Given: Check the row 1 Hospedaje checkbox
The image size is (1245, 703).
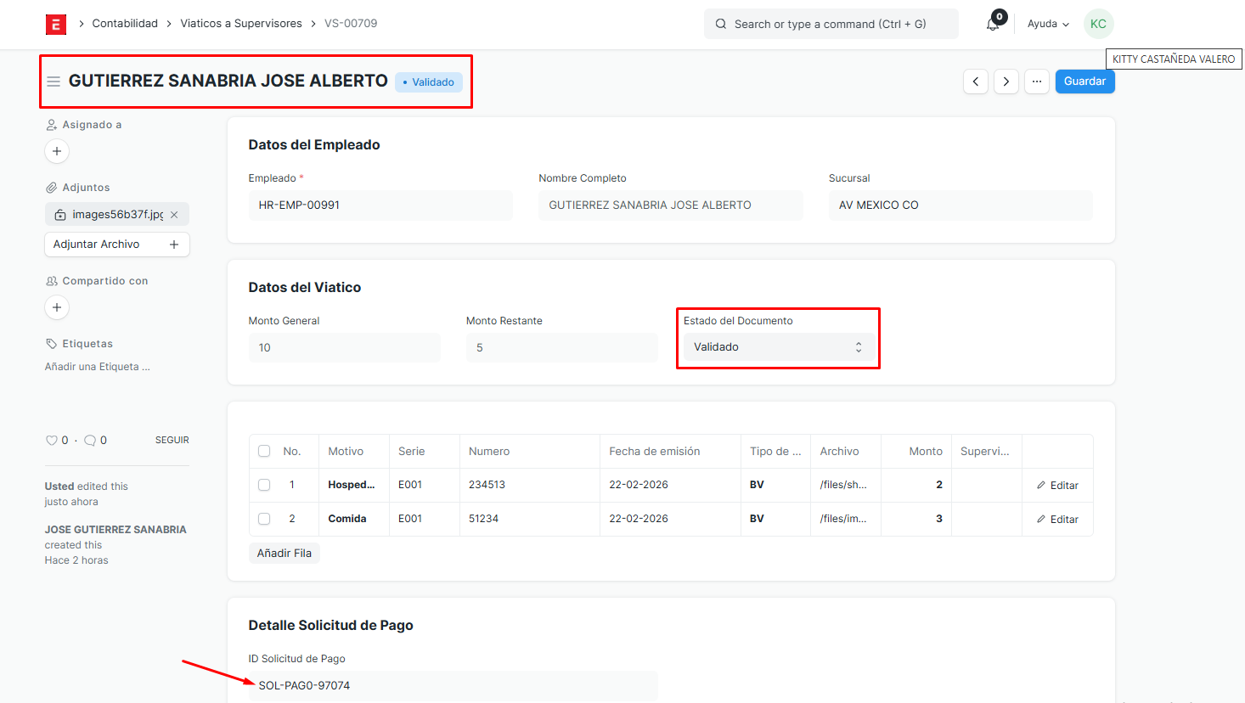Looking at the screenshot, I should coord(264,485).
